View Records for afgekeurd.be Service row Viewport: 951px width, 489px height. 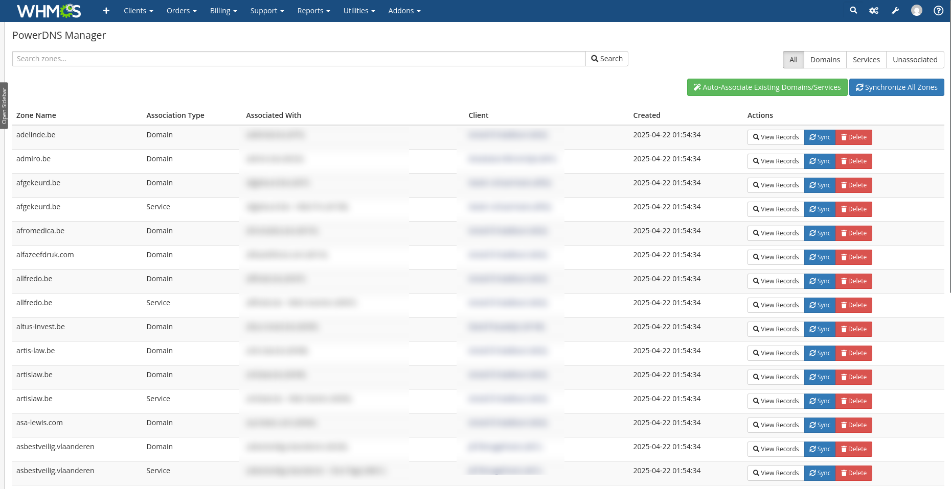tap(776, 209)
